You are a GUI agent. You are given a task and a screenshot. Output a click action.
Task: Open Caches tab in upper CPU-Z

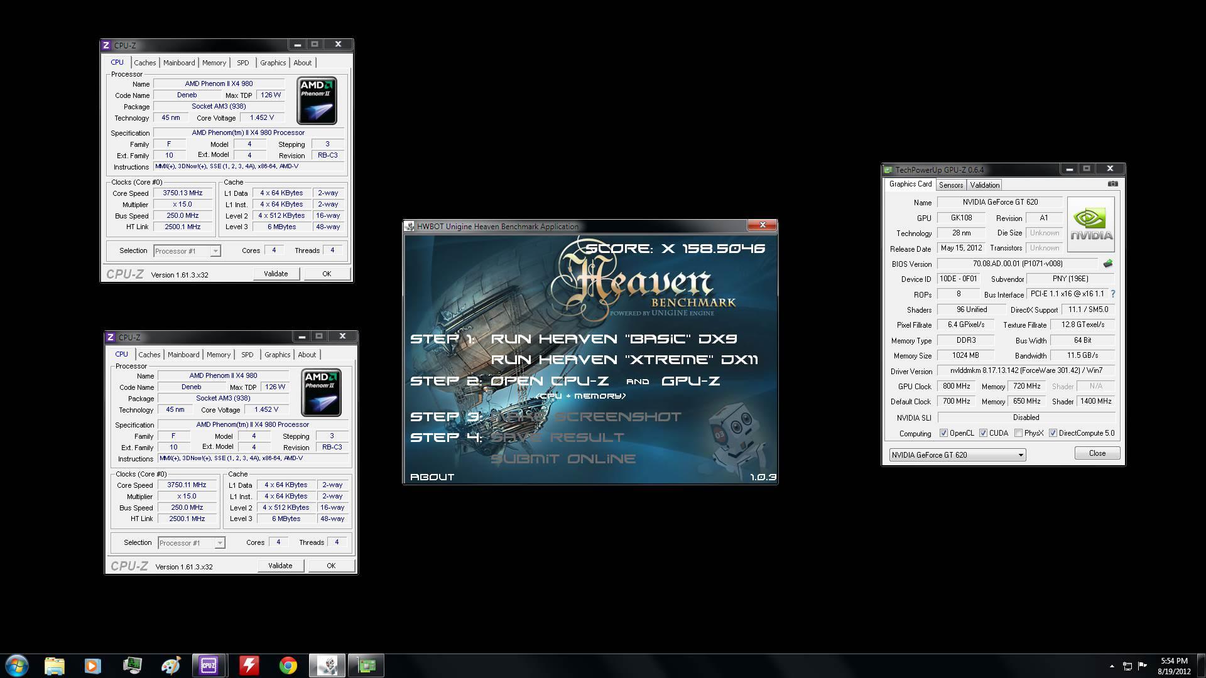point(144,63)
